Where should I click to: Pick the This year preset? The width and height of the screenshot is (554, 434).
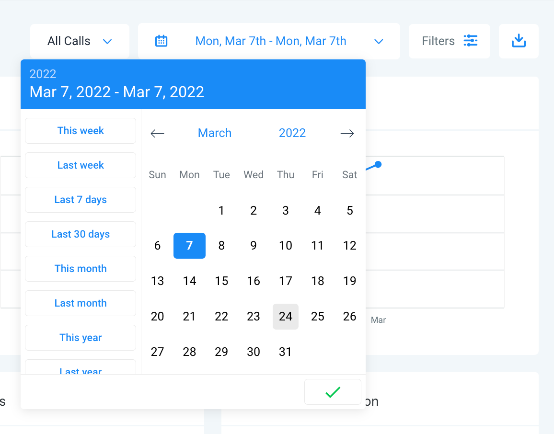[81, 338]
